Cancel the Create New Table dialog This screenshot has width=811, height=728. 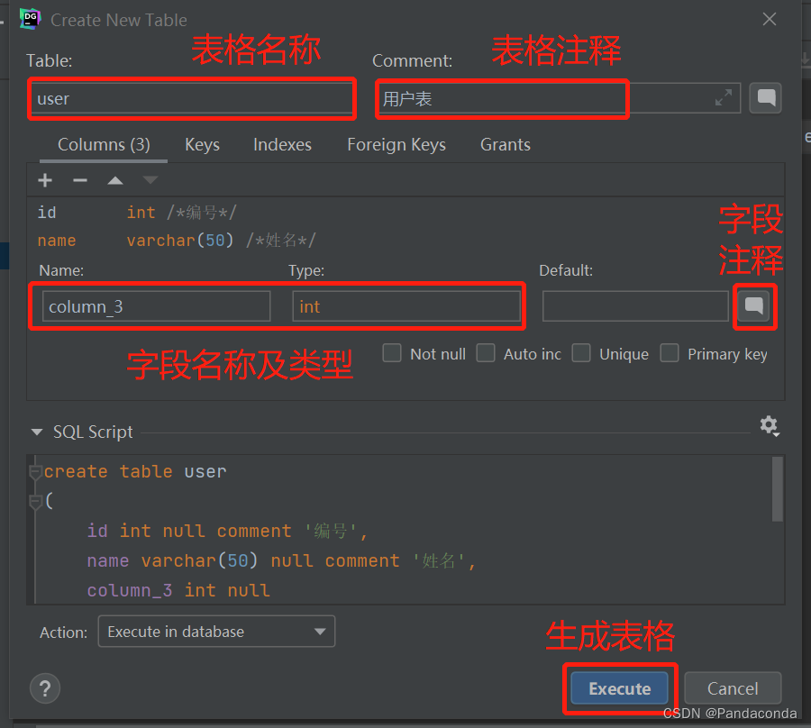[733, 687]
